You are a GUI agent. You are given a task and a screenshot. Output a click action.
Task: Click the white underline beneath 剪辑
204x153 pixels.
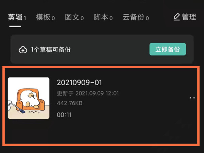coord(15,26)
